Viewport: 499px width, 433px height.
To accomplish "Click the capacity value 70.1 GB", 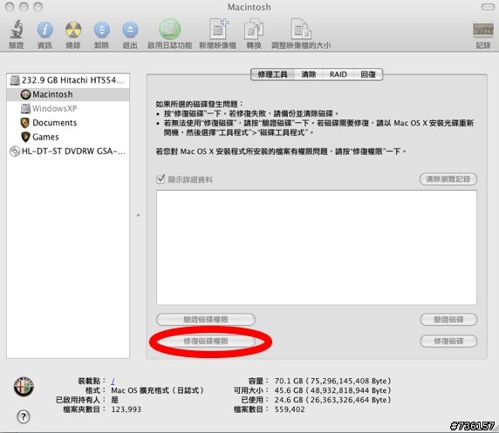I will (x=332, y=381).
